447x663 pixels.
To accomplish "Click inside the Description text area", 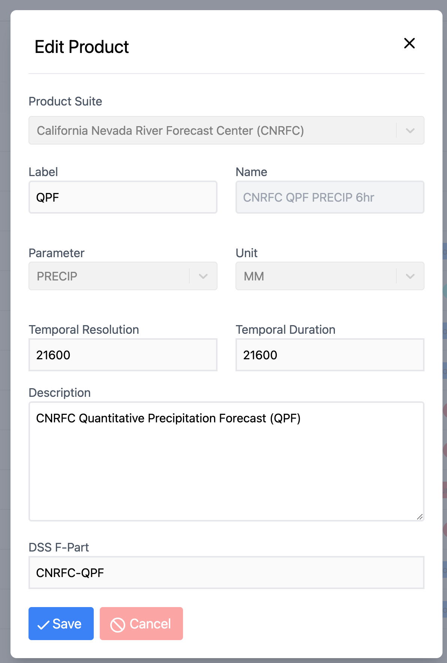I will point(226,461).
